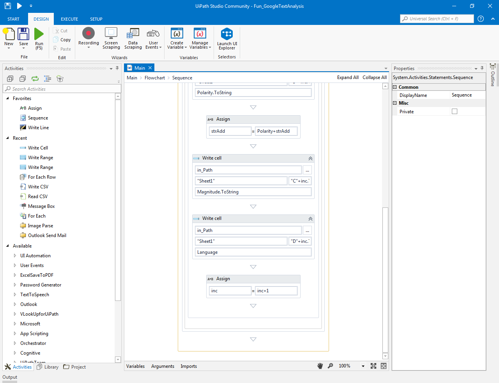Click the quick access Run icon
Screen dimensions: 499x383
coord(19,6)
